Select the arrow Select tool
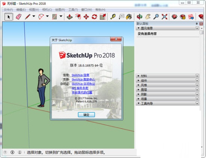This screenshot has height=158, width=206. (9, 17)
